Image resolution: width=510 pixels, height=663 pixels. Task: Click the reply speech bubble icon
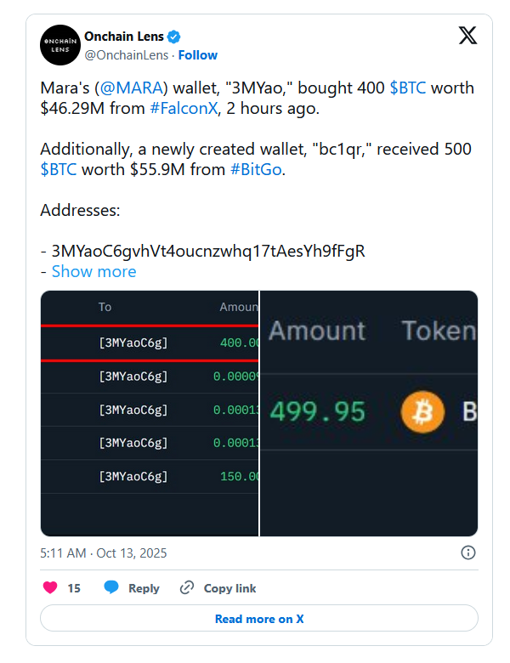coord(111,587)
